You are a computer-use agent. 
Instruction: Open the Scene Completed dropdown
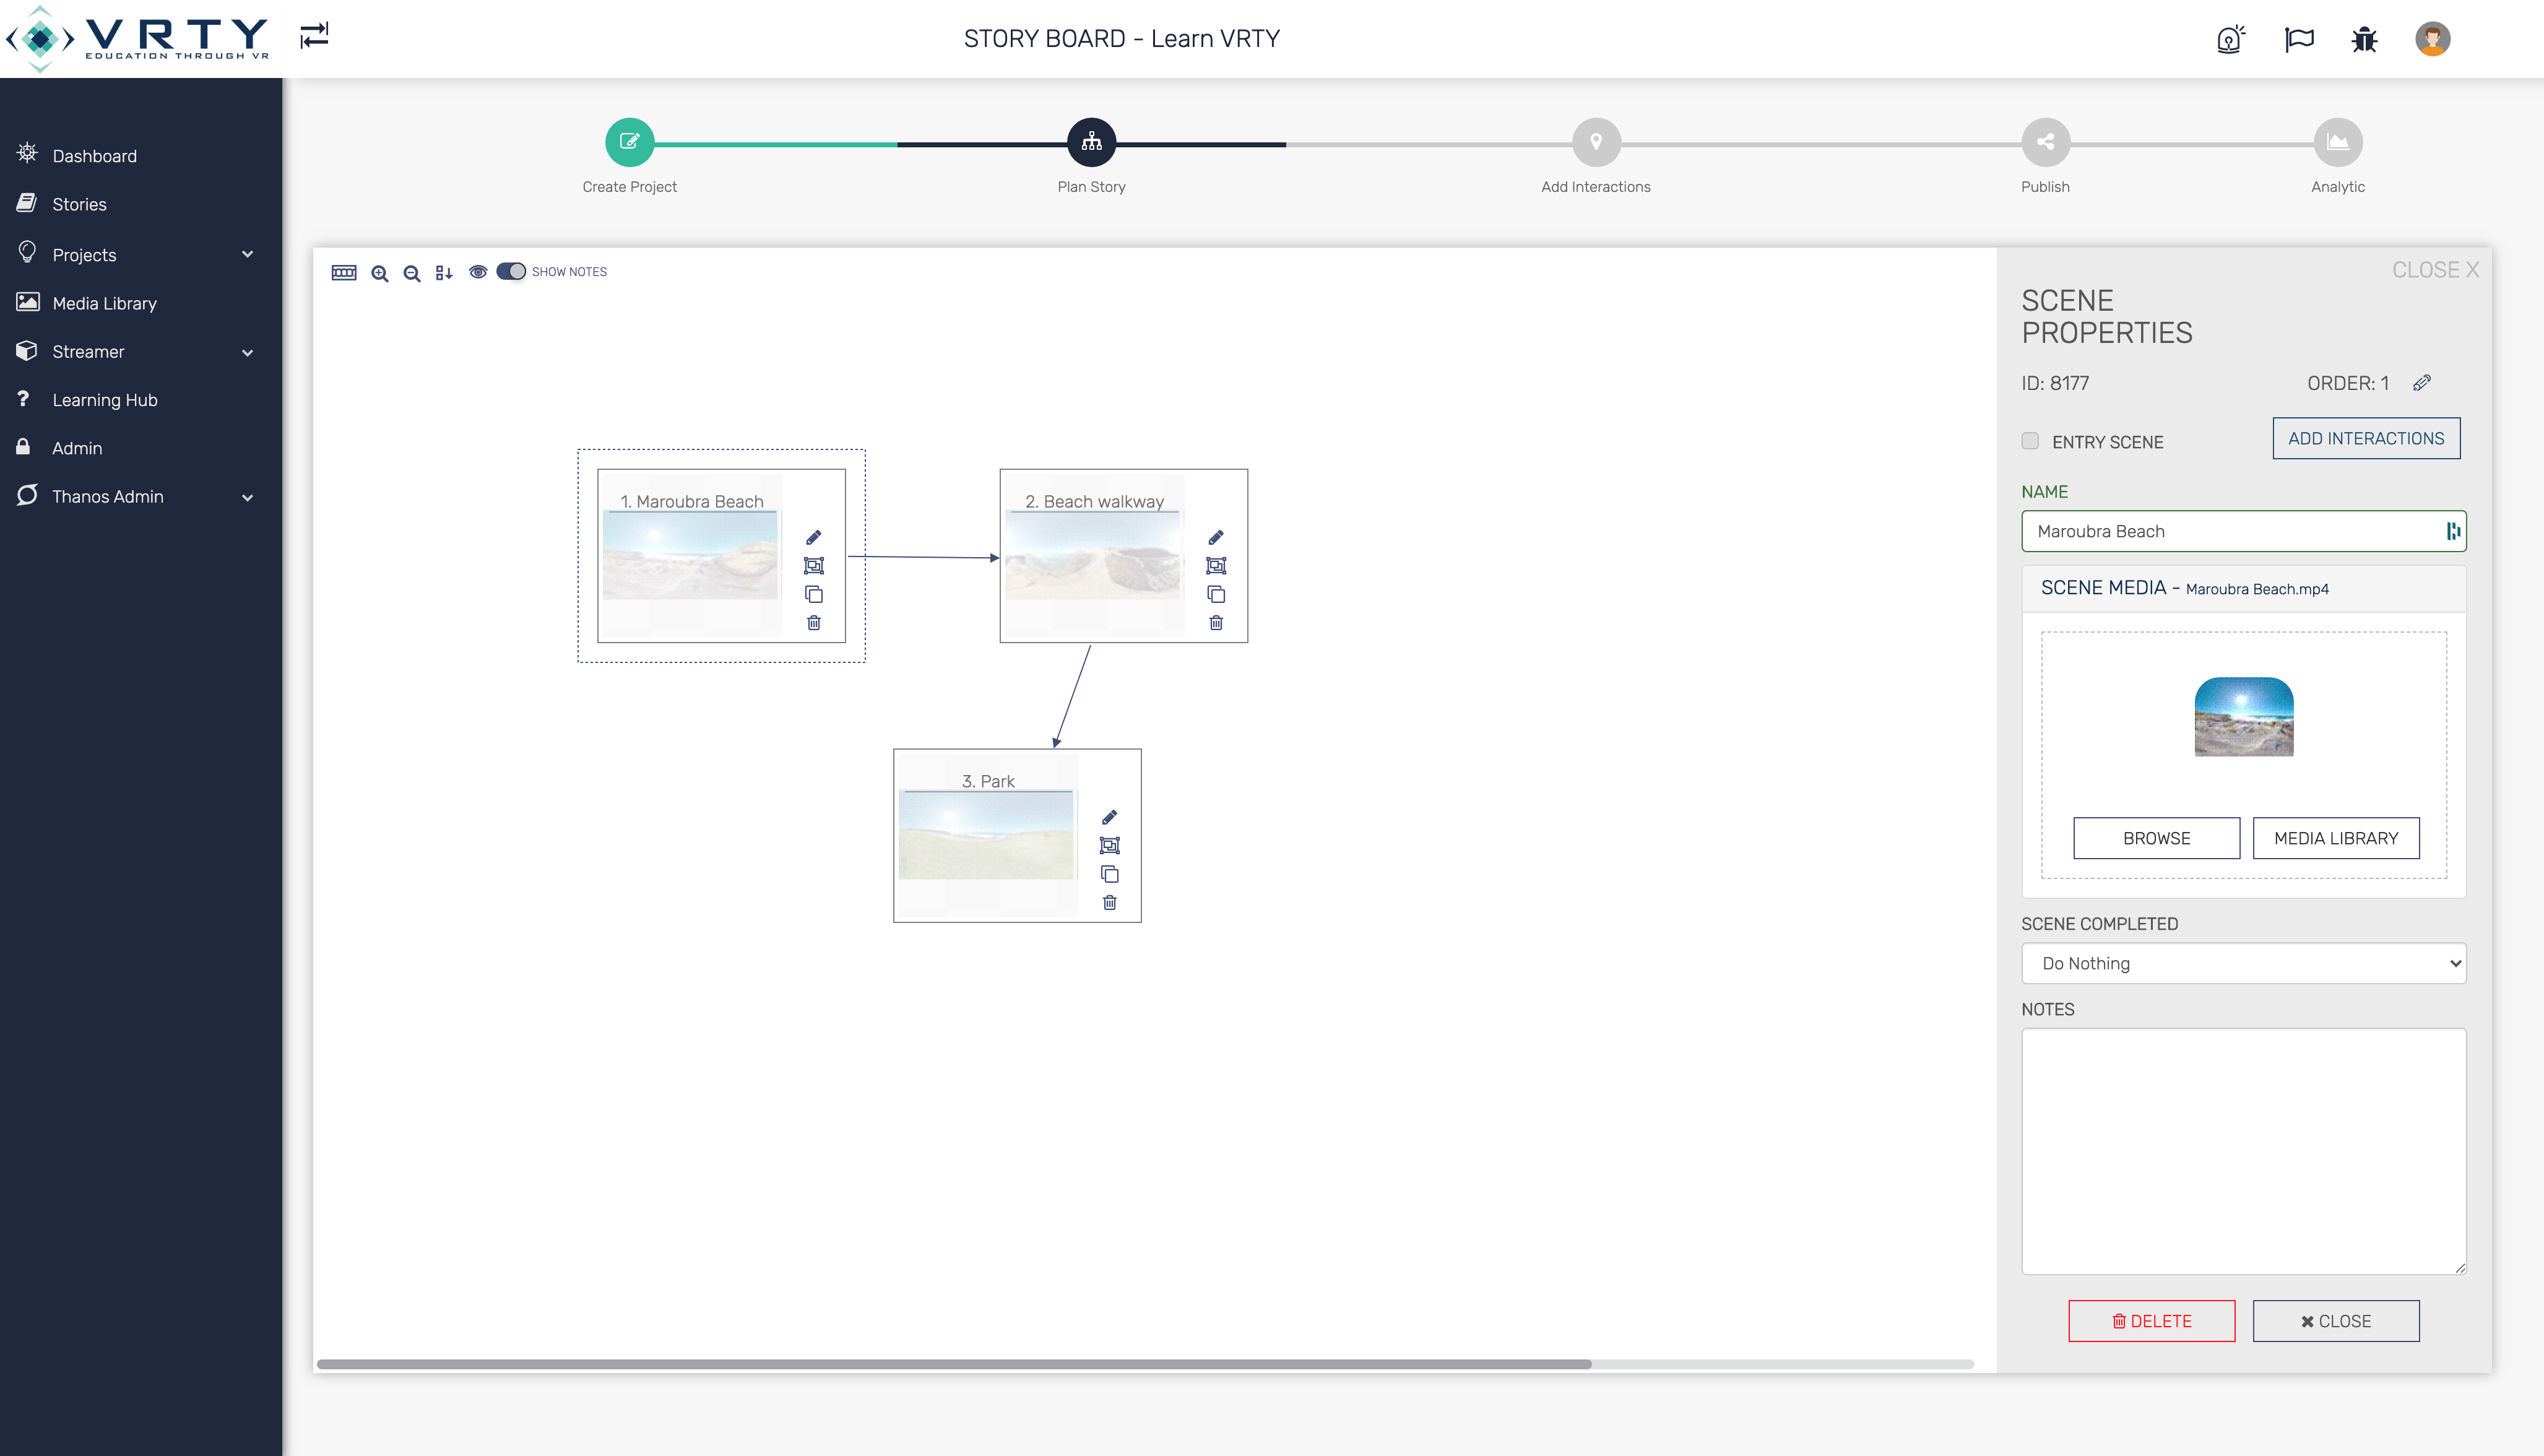2243,963
